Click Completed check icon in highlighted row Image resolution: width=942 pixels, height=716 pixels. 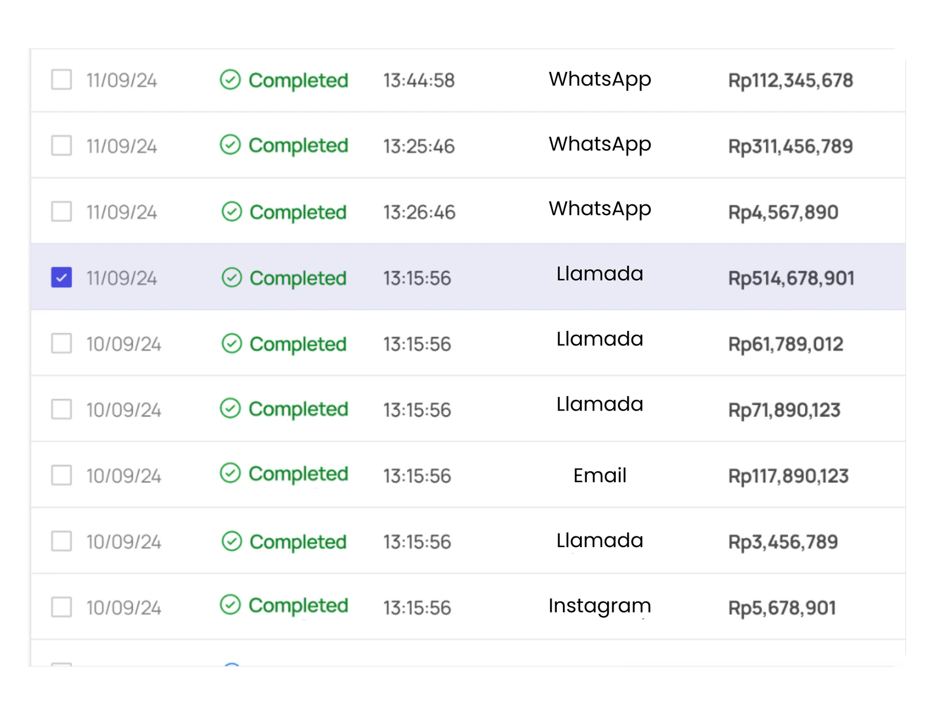click(x=232, y=277)
